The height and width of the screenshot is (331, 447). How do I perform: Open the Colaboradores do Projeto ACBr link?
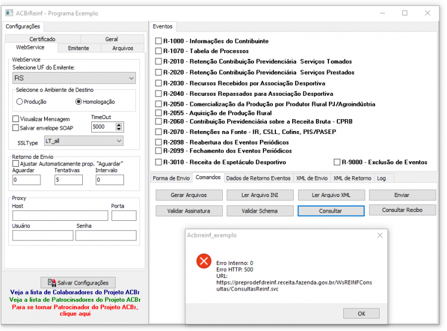(x=75, y=292)
